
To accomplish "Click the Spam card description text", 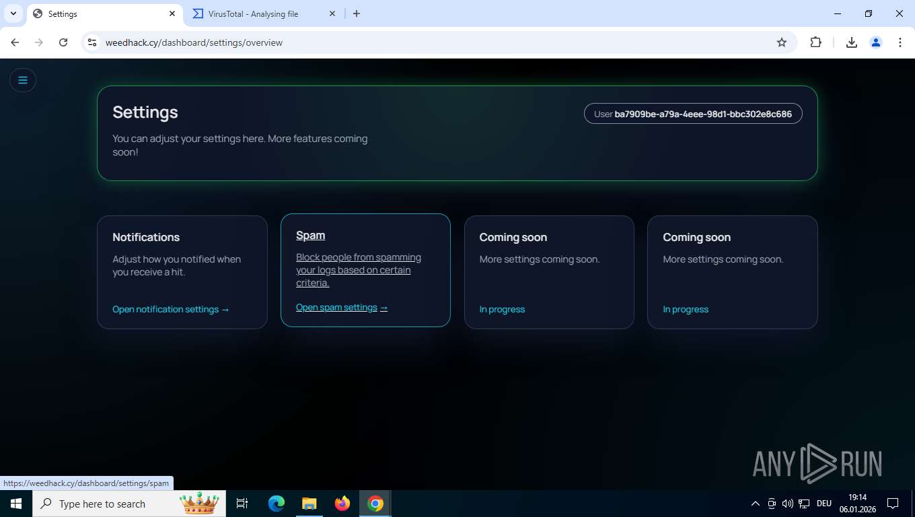I will point(359,270).
